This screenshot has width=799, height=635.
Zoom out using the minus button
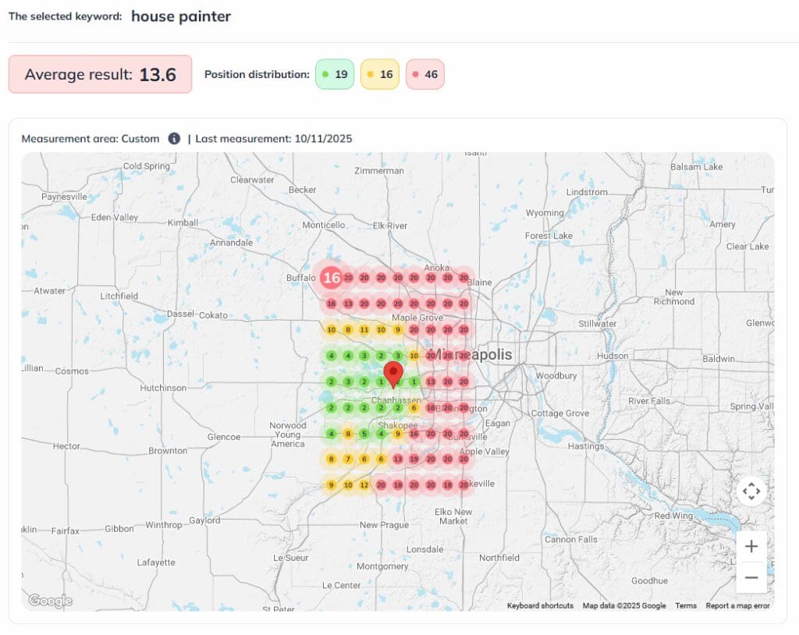coord(751,577)
